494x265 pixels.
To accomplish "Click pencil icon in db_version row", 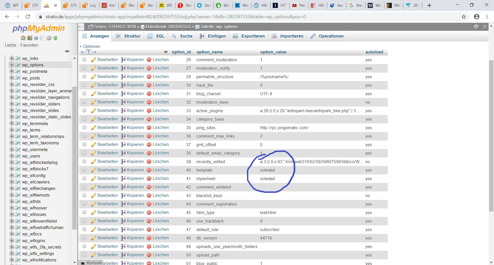I will [x=94, y=238].
